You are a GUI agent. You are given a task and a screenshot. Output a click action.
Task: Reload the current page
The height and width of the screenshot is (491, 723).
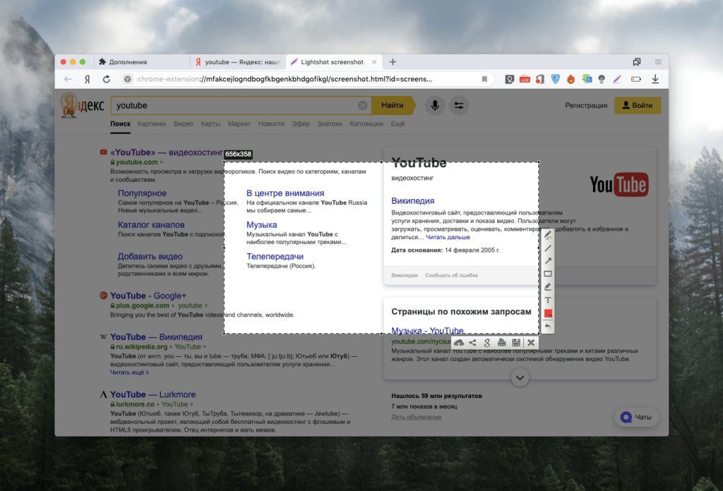107,79
